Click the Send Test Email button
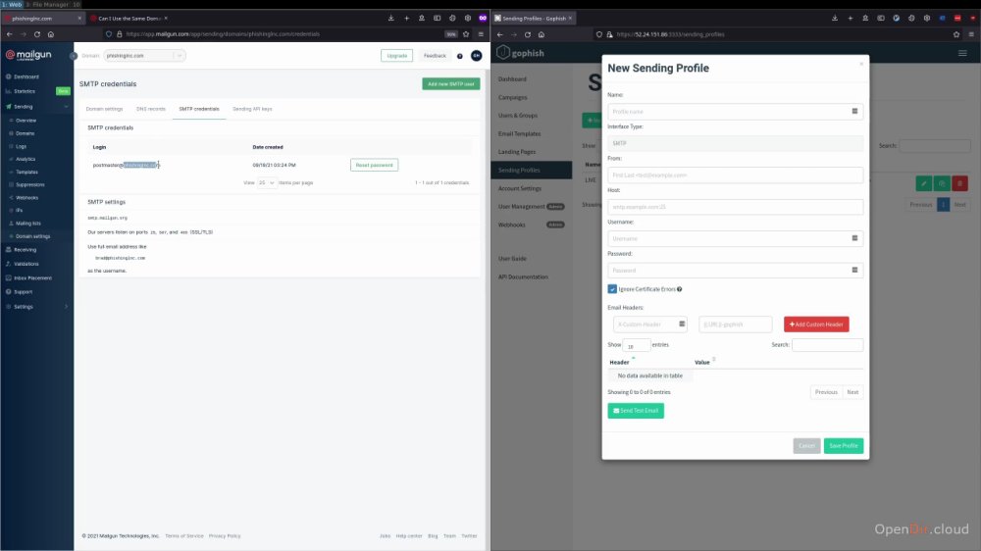The image size is (981, 551). (636, 411)
